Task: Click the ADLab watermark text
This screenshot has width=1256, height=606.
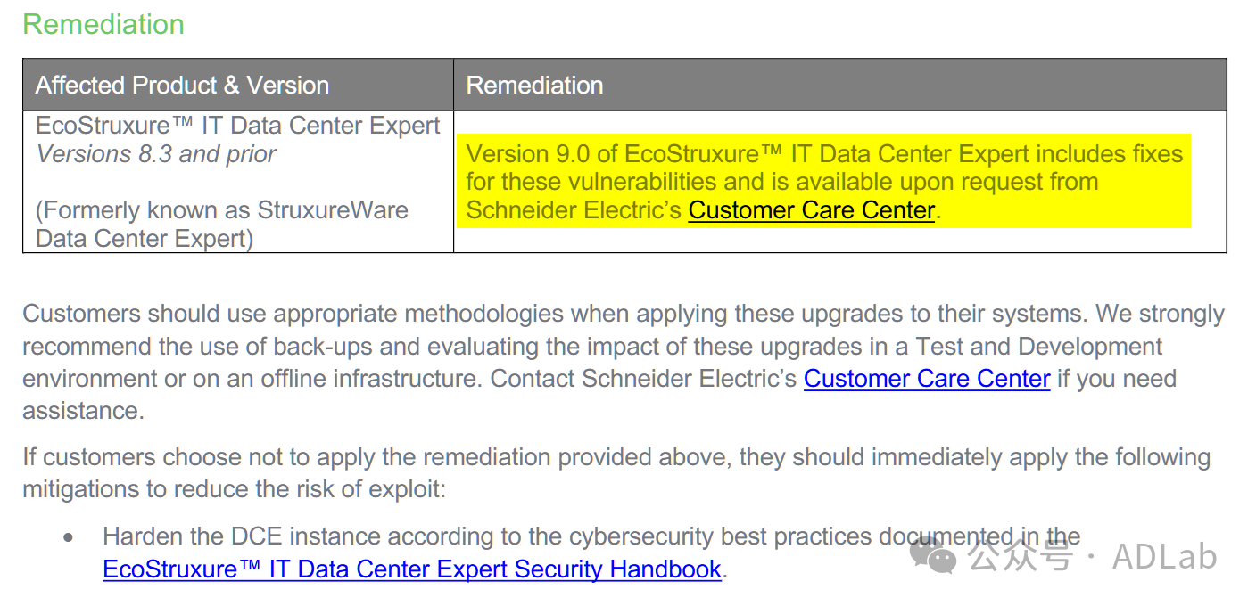Action: [1164, 557]
